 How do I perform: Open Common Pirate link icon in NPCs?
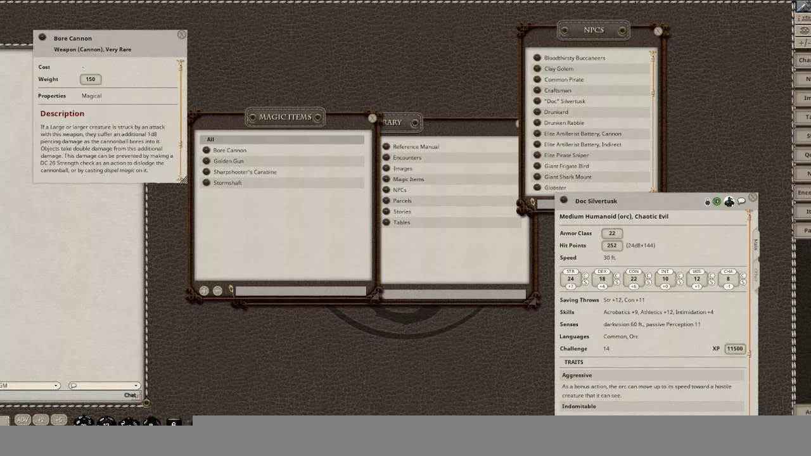pos(537,79)
